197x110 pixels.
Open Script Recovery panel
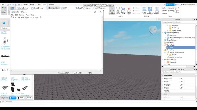99,8
